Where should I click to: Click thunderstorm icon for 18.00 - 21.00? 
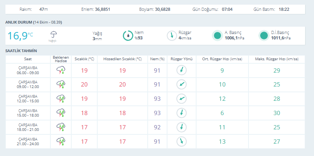coord(61,127)
